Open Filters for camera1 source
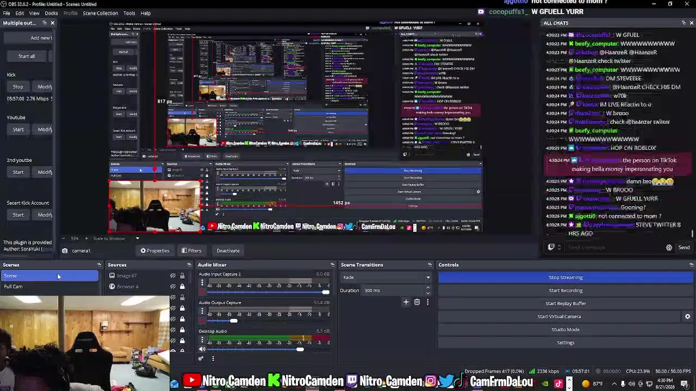696x391 pixels. point(191,251)
